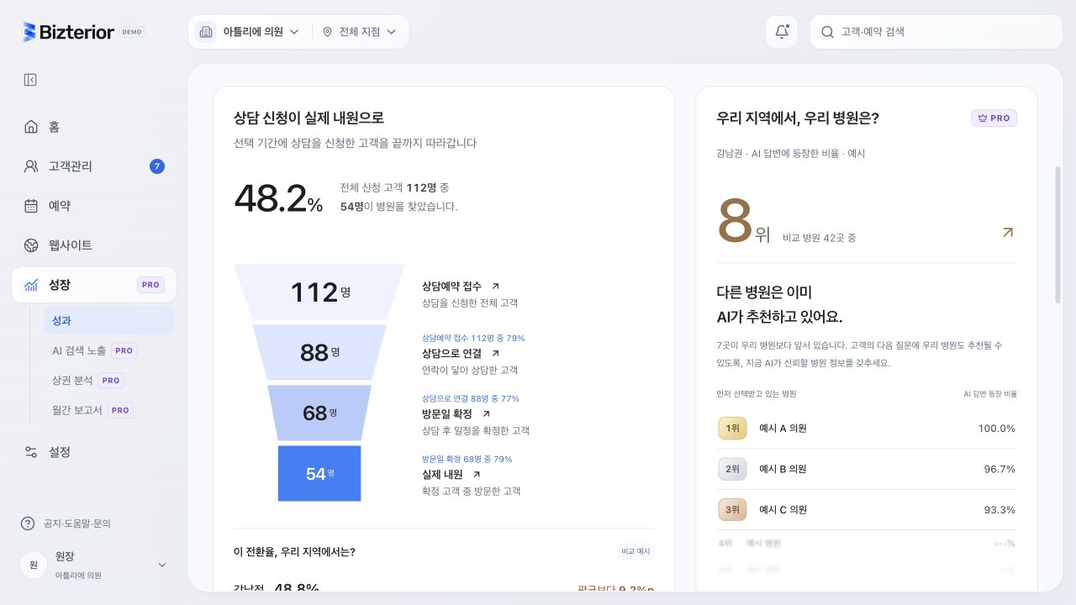Click the 예시 C 의원 row
1076x605 pixels.
tap(867, 509)
